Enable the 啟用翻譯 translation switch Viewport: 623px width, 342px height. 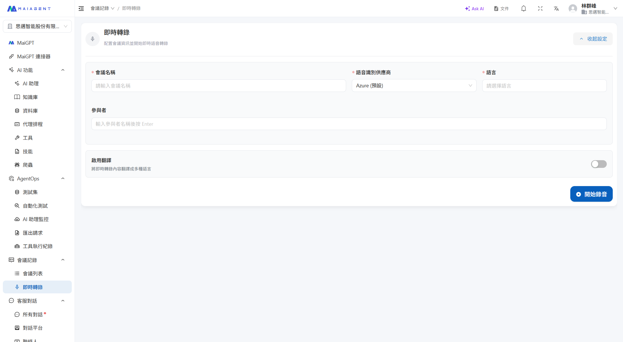(599, 164)
